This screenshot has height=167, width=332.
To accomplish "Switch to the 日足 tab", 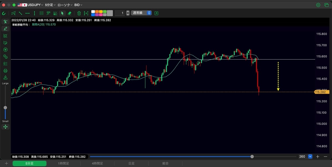I will (131, 164).
